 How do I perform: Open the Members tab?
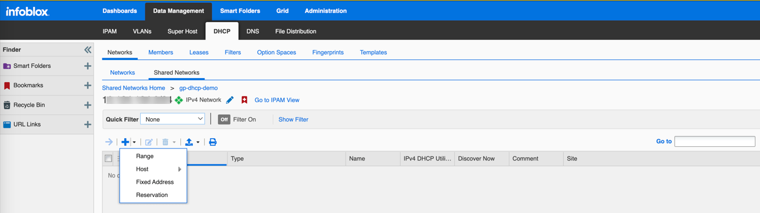161,53
